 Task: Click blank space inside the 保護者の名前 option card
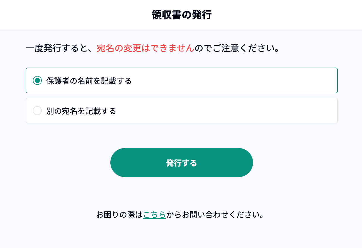(x=237, y=81)
